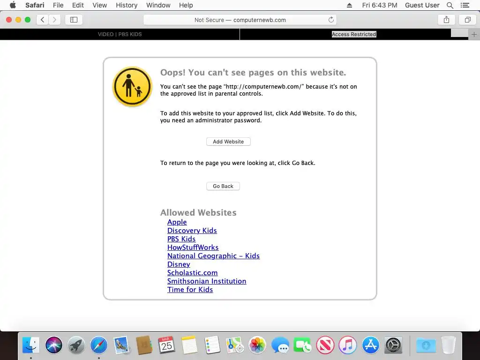Open the Scholastic.com link
480x360 pixels.
[x=192, y=273]
